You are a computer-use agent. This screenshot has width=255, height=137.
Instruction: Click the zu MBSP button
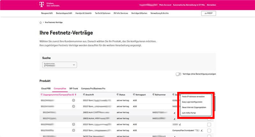[208, 13]
